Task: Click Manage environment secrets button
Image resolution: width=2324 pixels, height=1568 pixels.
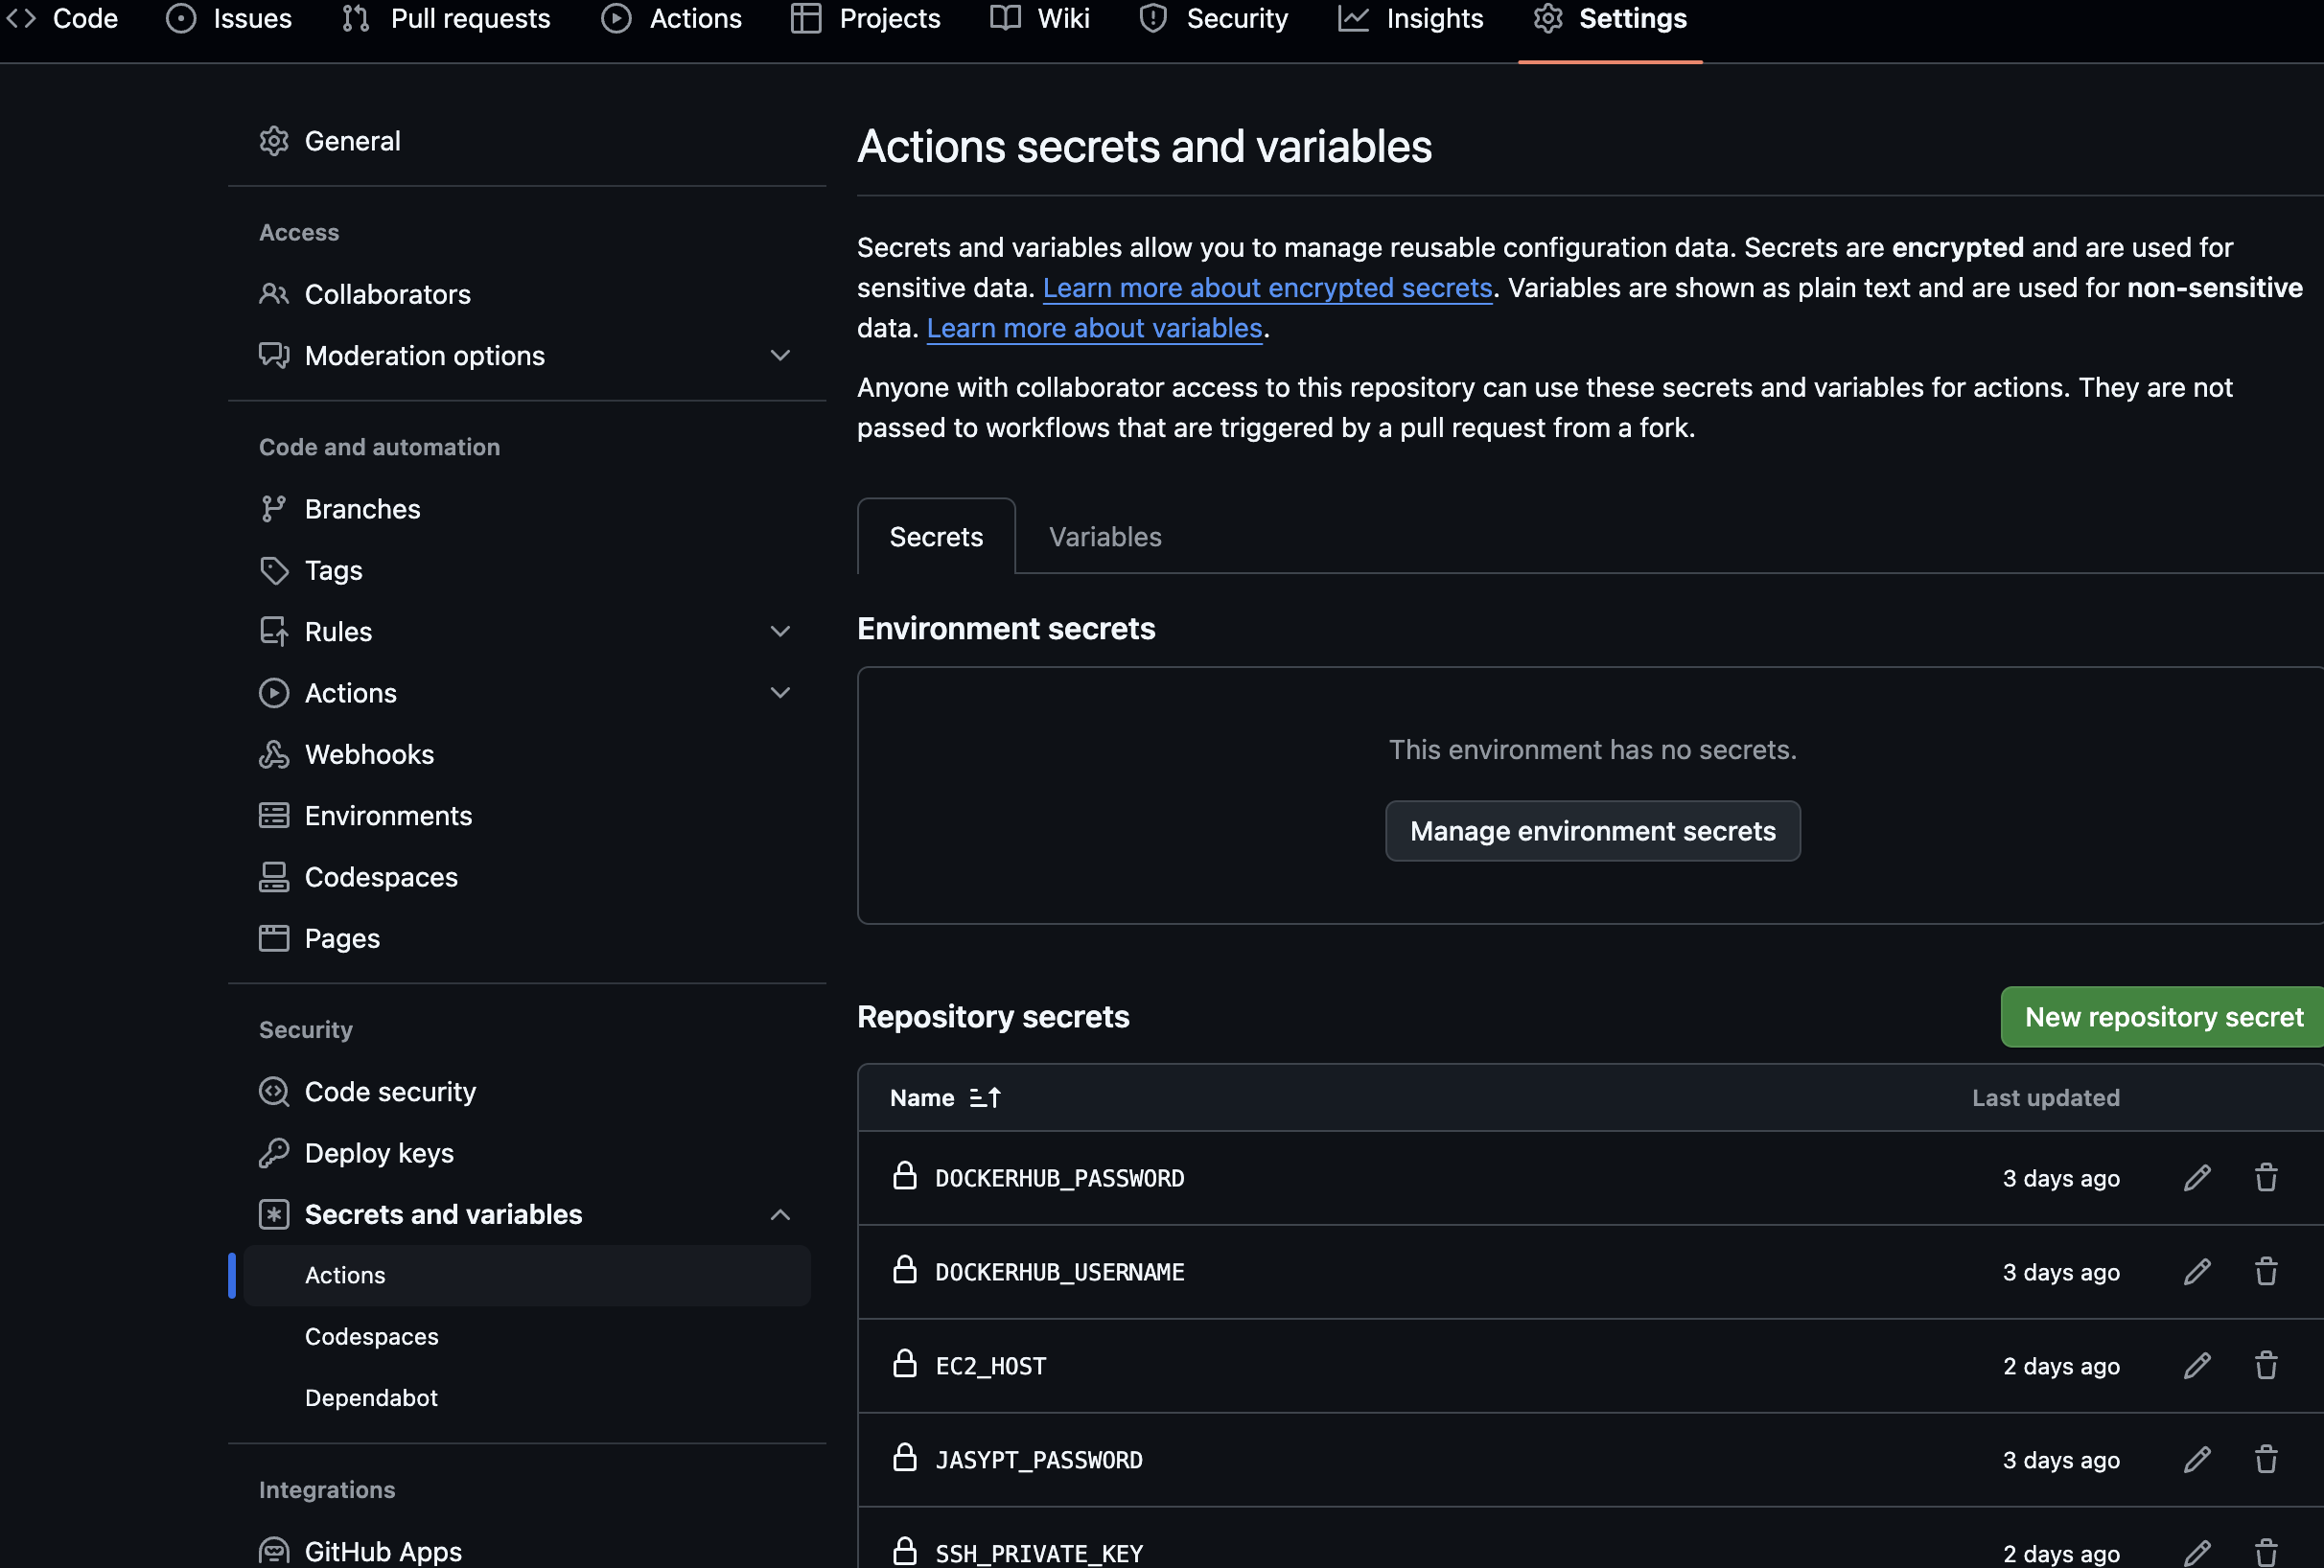Action: pyautogui.click(x=1592, y=830)
